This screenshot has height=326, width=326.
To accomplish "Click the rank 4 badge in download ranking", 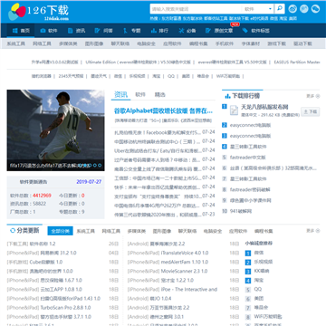I will tap(225, 147).
